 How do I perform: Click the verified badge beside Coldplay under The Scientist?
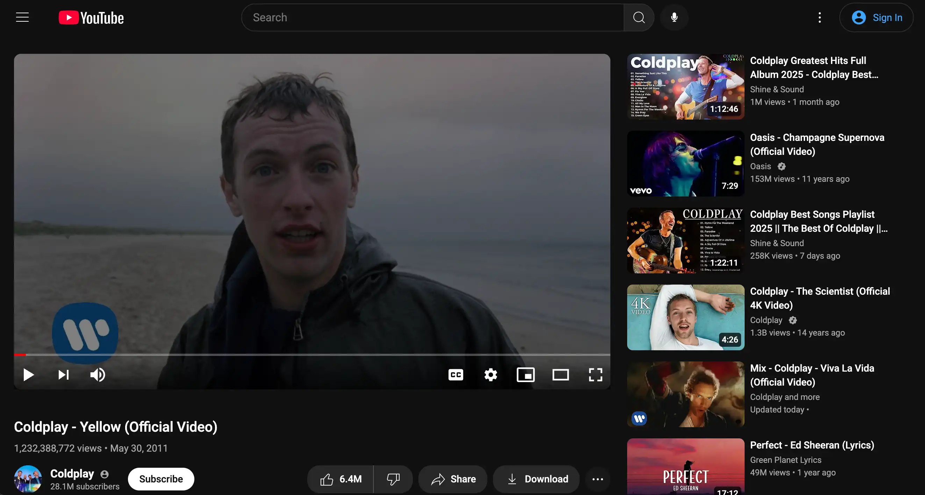[x=793, y=320]
